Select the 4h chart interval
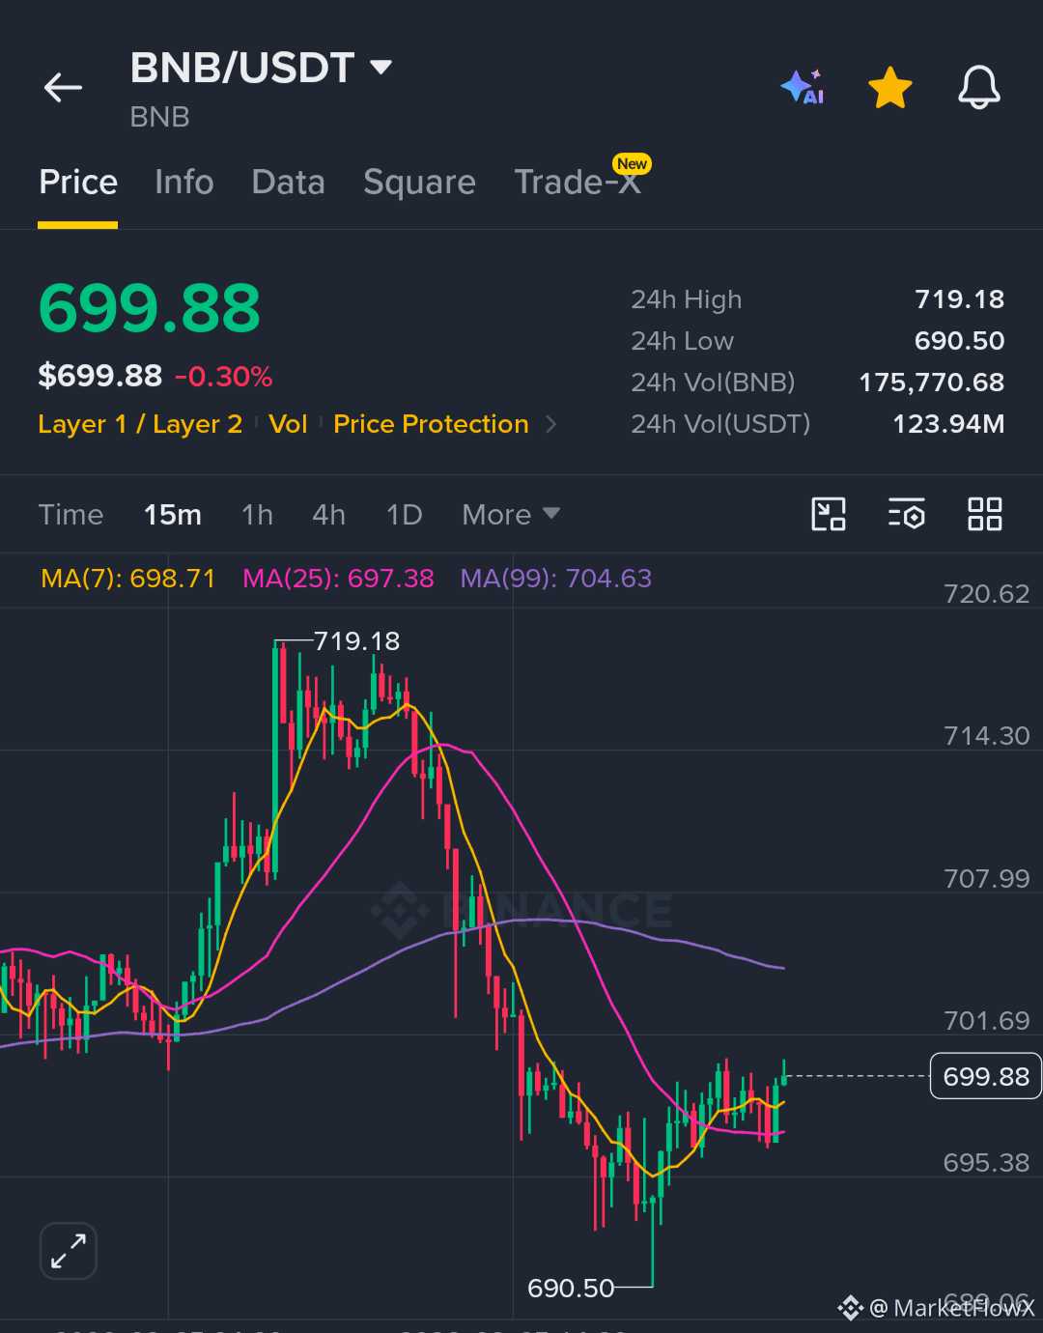This screenshot has height=1333, width=1043. [x=328, y=515]
